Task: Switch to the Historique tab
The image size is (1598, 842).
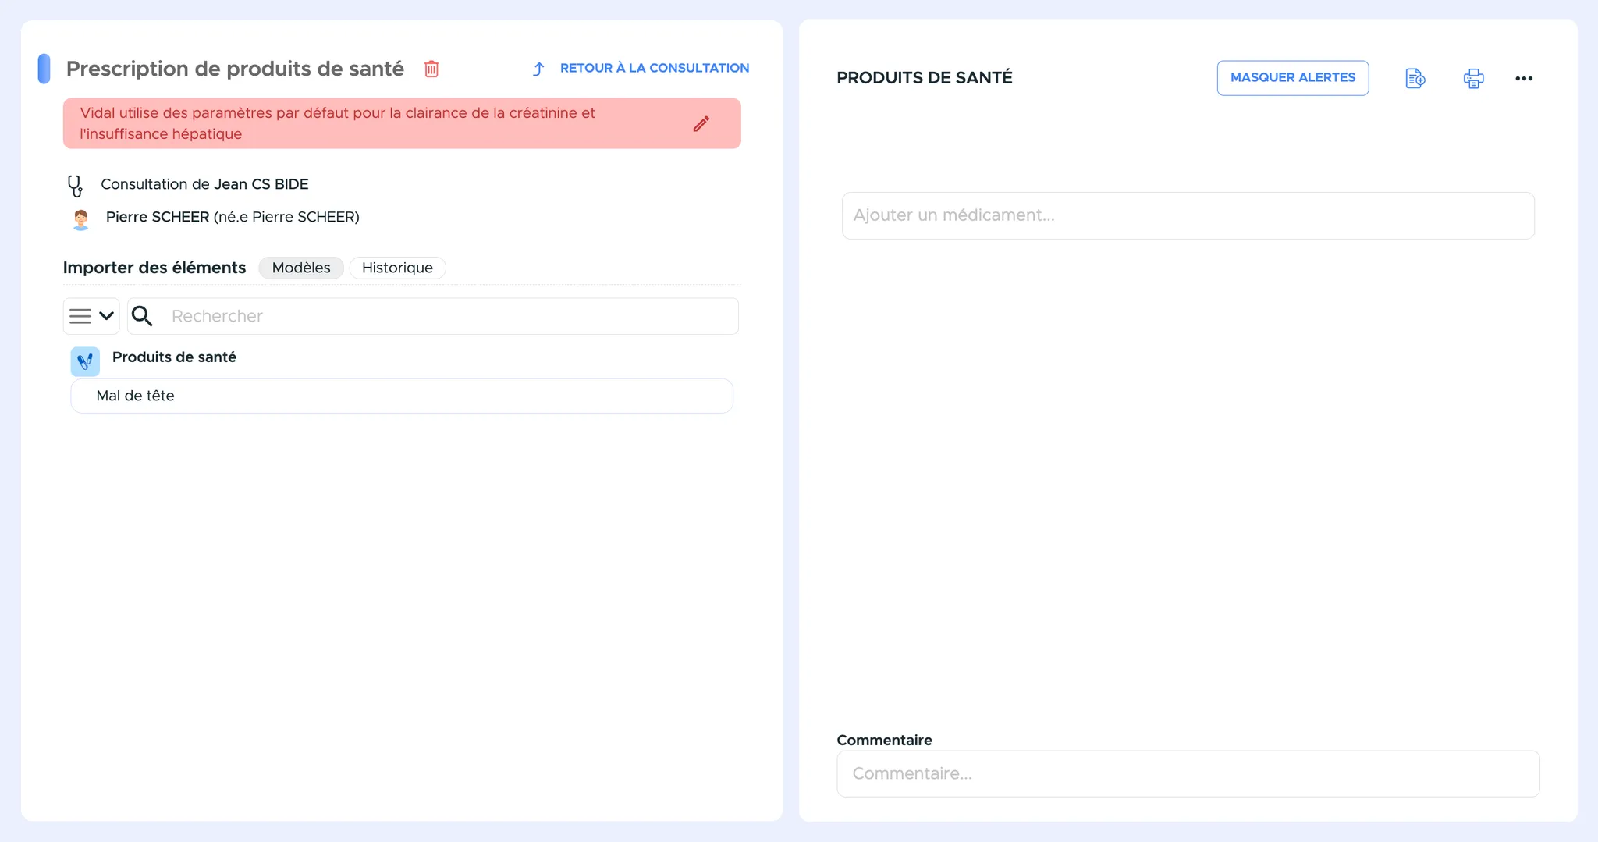Action: pos(397,268)
